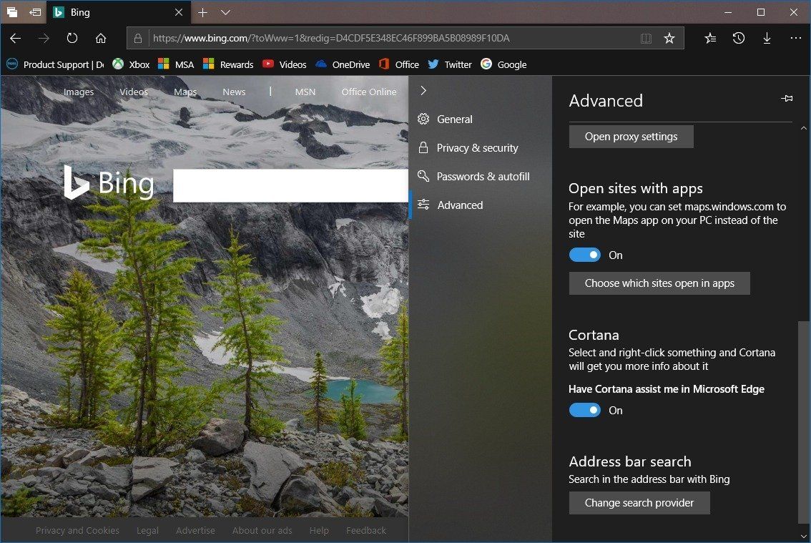Add this page to favorites
This screenshot has height=543, width=811.
[x=670, y=38]
